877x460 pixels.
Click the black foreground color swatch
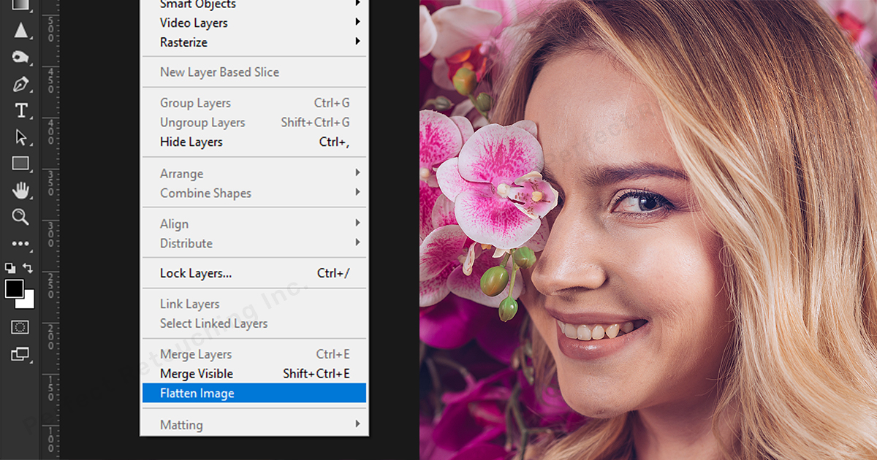(14, 288)
